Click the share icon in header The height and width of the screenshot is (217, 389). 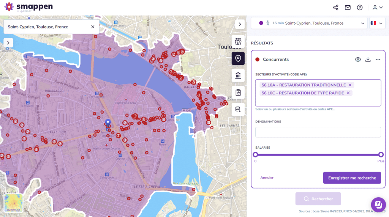click(x=336, y=8)
